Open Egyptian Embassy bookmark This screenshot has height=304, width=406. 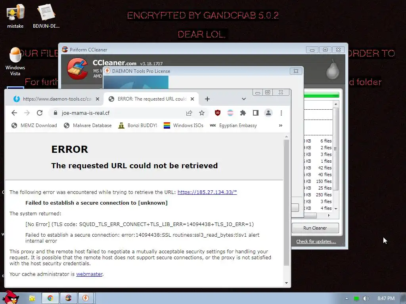pyautogui.click(x=233, y=125)
